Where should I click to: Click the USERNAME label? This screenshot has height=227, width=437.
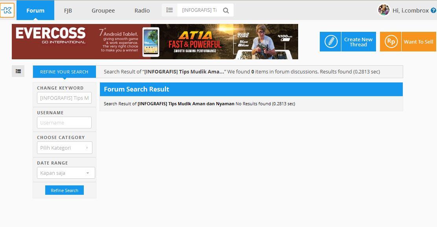pyautogui.click(x=50, y=113)
